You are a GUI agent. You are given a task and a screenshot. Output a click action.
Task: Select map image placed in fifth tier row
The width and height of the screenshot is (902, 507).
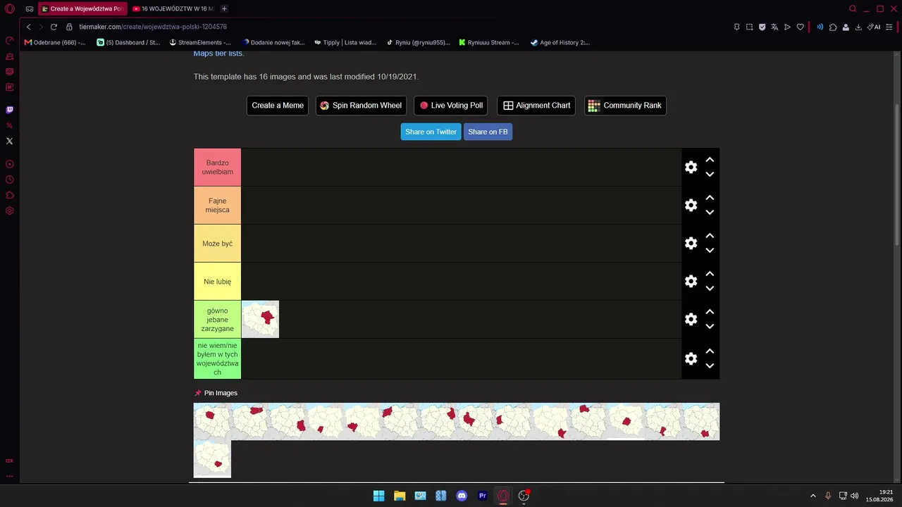point(260,319)
